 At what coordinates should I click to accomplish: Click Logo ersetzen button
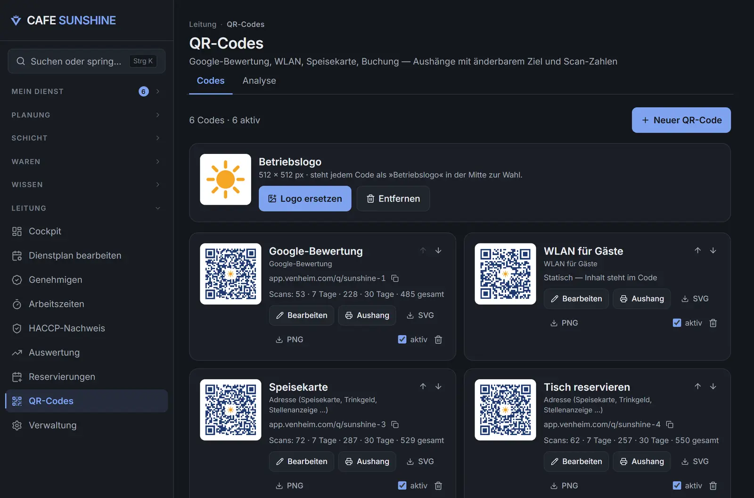[305, 199]
